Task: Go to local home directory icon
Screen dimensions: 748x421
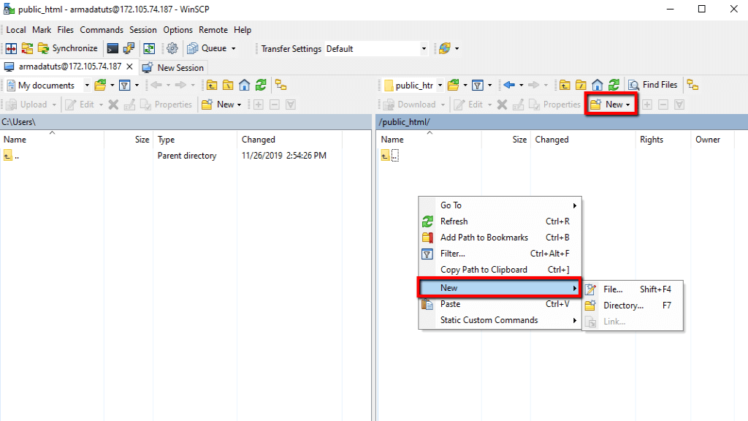Action: [x=244, y=86]
